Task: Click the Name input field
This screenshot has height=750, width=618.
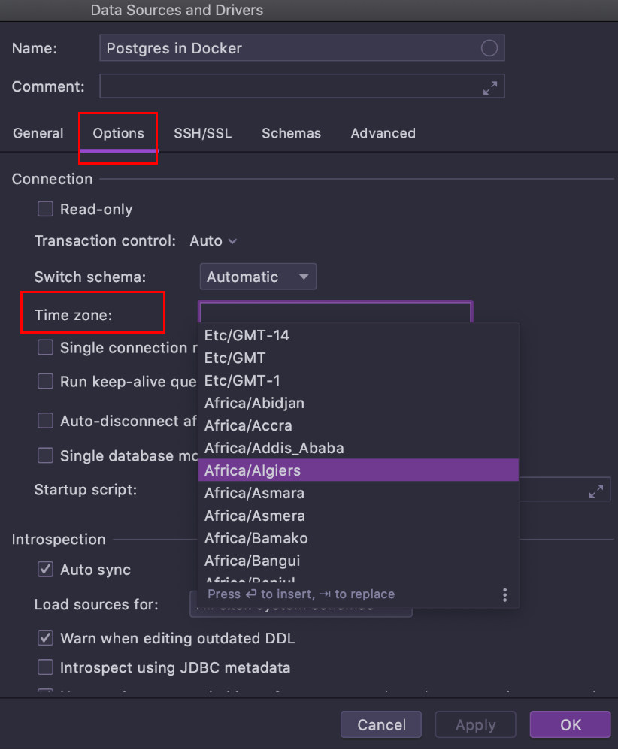Action: (302, 48)
